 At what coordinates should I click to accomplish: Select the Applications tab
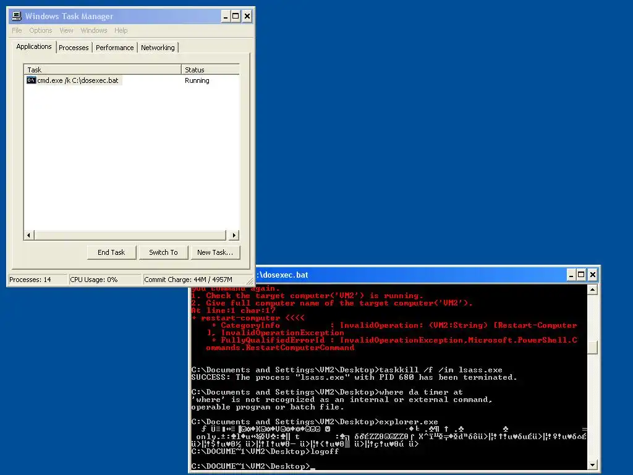tap(34, 46)
